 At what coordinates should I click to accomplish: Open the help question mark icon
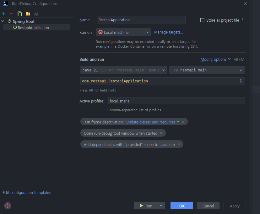click(x=8, y=206)
